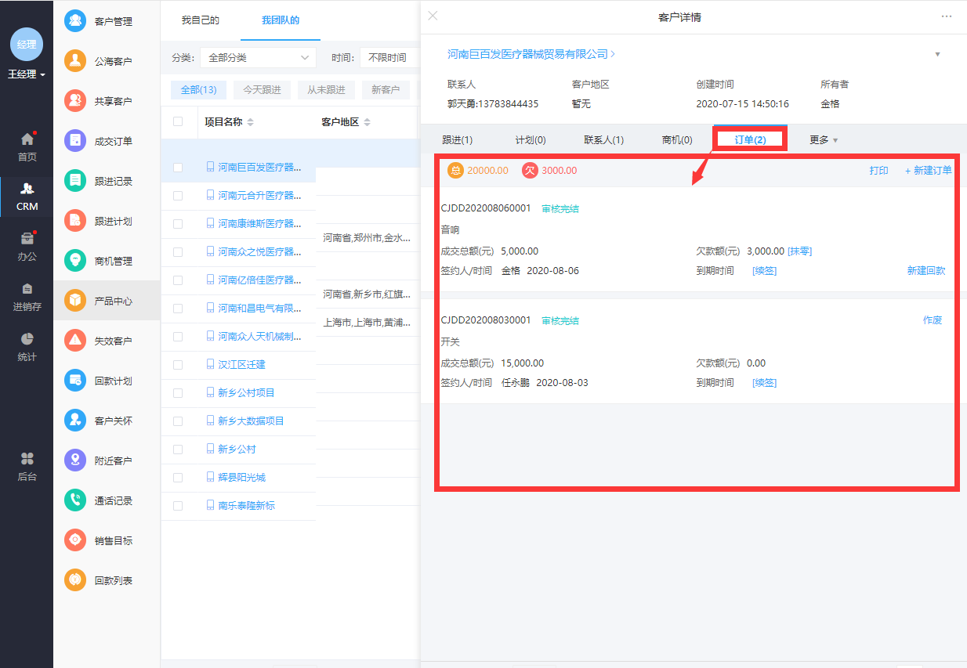Expand the 王经理 account dropdown
Viewport: 967px width, 668px height.
(x=27, y=74)
